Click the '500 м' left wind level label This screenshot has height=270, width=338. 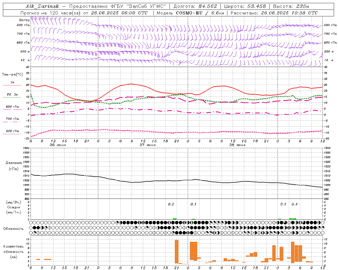[24, 52]
